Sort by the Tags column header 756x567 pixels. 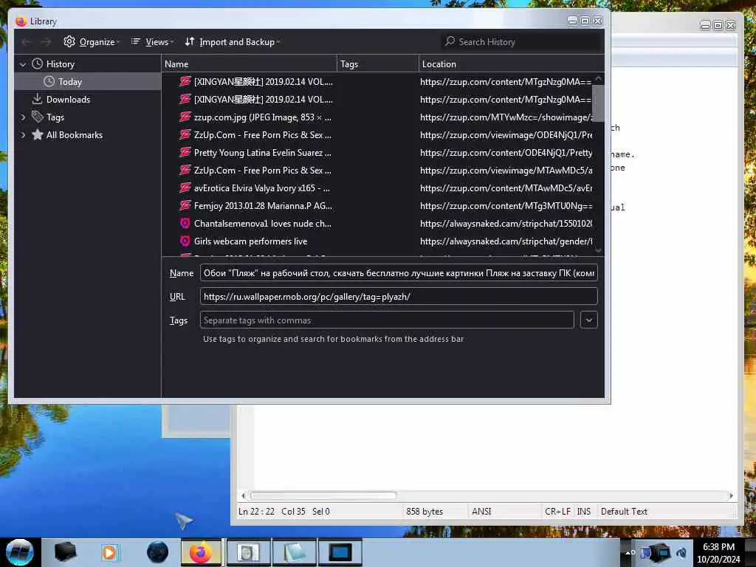pos(377,63)
